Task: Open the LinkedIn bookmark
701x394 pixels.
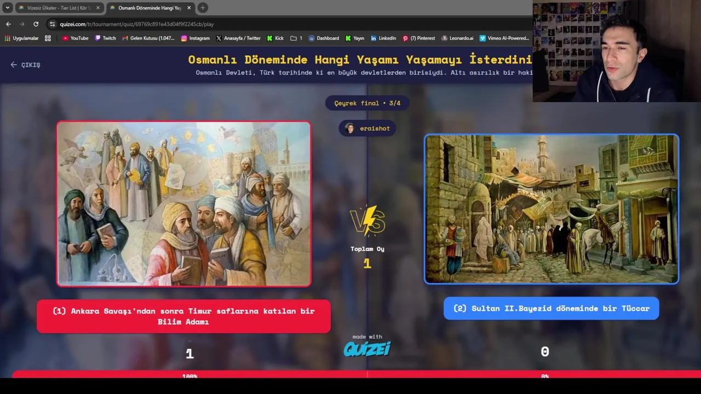Action: pyautogui.click(x=383, y=38)
